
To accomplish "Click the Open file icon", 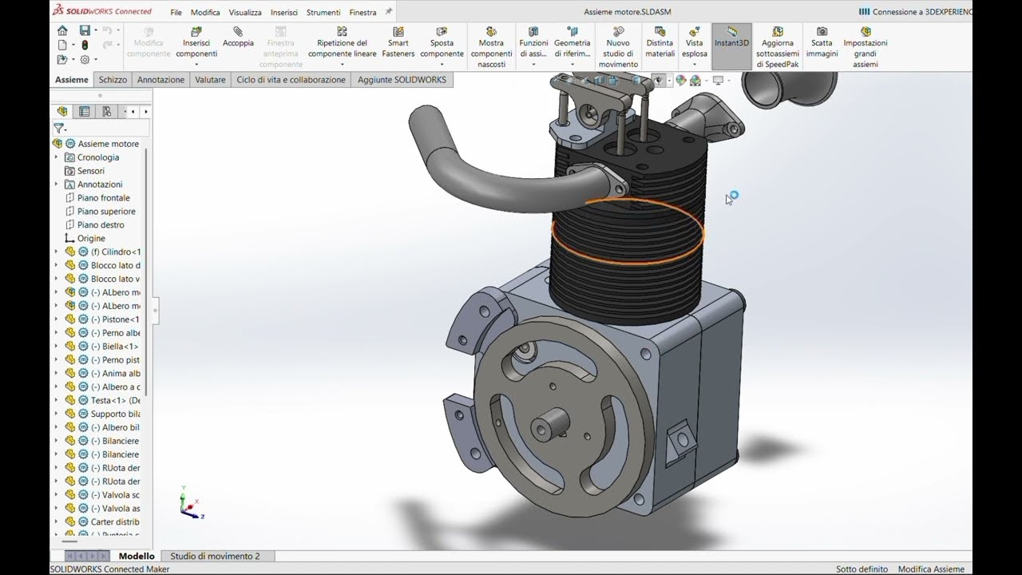I will (x=62, y=60).
